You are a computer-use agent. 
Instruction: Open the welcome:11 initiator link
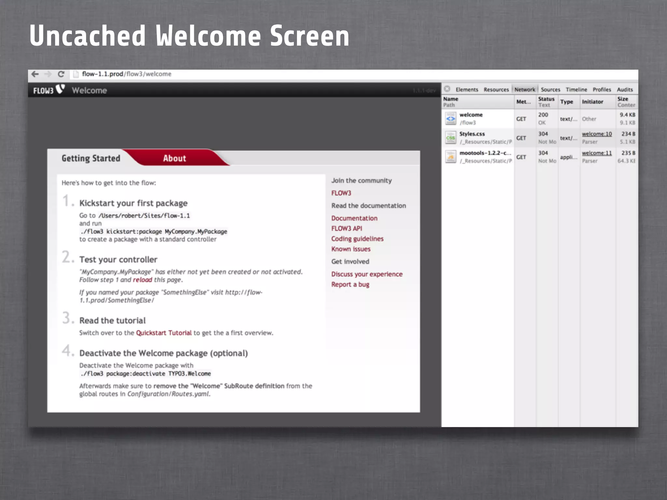[x=597, y=153]
